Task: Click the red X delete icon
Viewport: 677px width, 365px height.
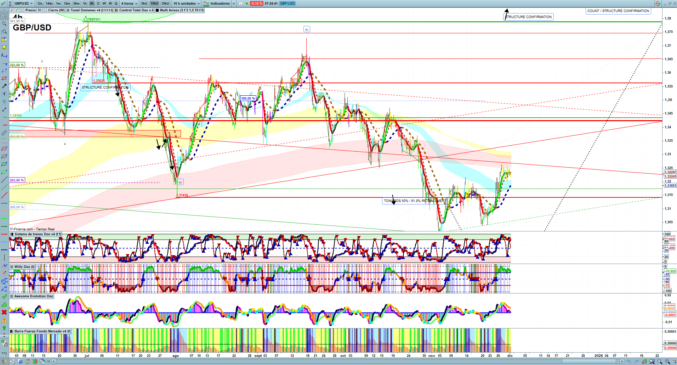Action: [4, 312]
